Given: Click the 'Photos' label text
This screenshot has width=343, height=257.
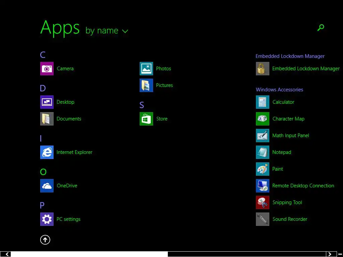Looking at the screenshot, I should coord(163,69).
